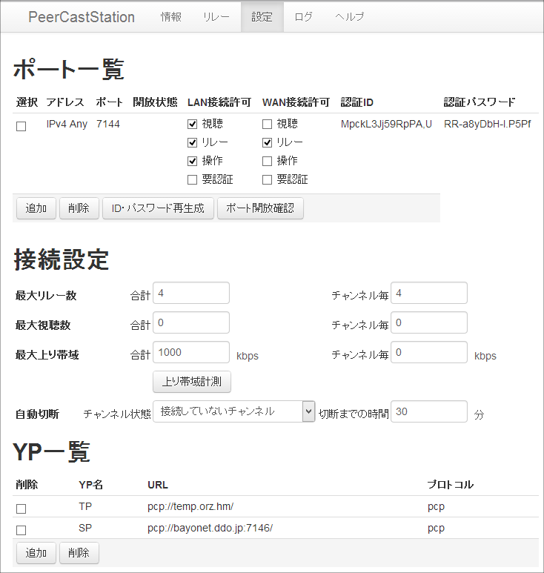Screen dimensions: 544x573
Task: Open チャンネル状態 dropdown
Action: (233, 411)
